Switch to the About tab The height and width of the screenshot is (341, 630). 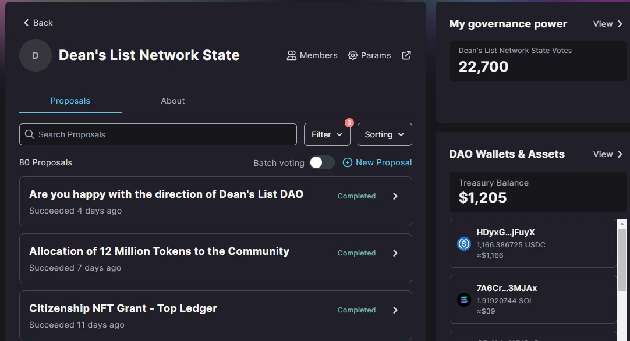[x=173, y=101]
